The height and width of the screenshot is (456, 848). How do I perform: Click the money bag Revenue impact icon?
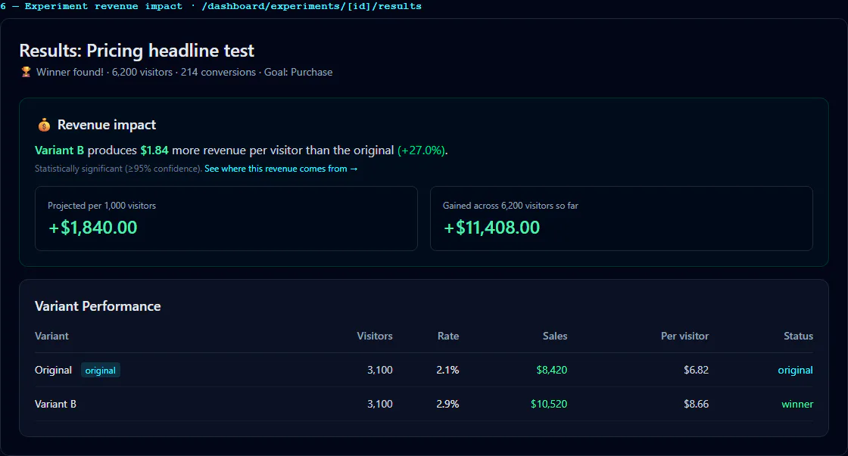click(44, 125)
